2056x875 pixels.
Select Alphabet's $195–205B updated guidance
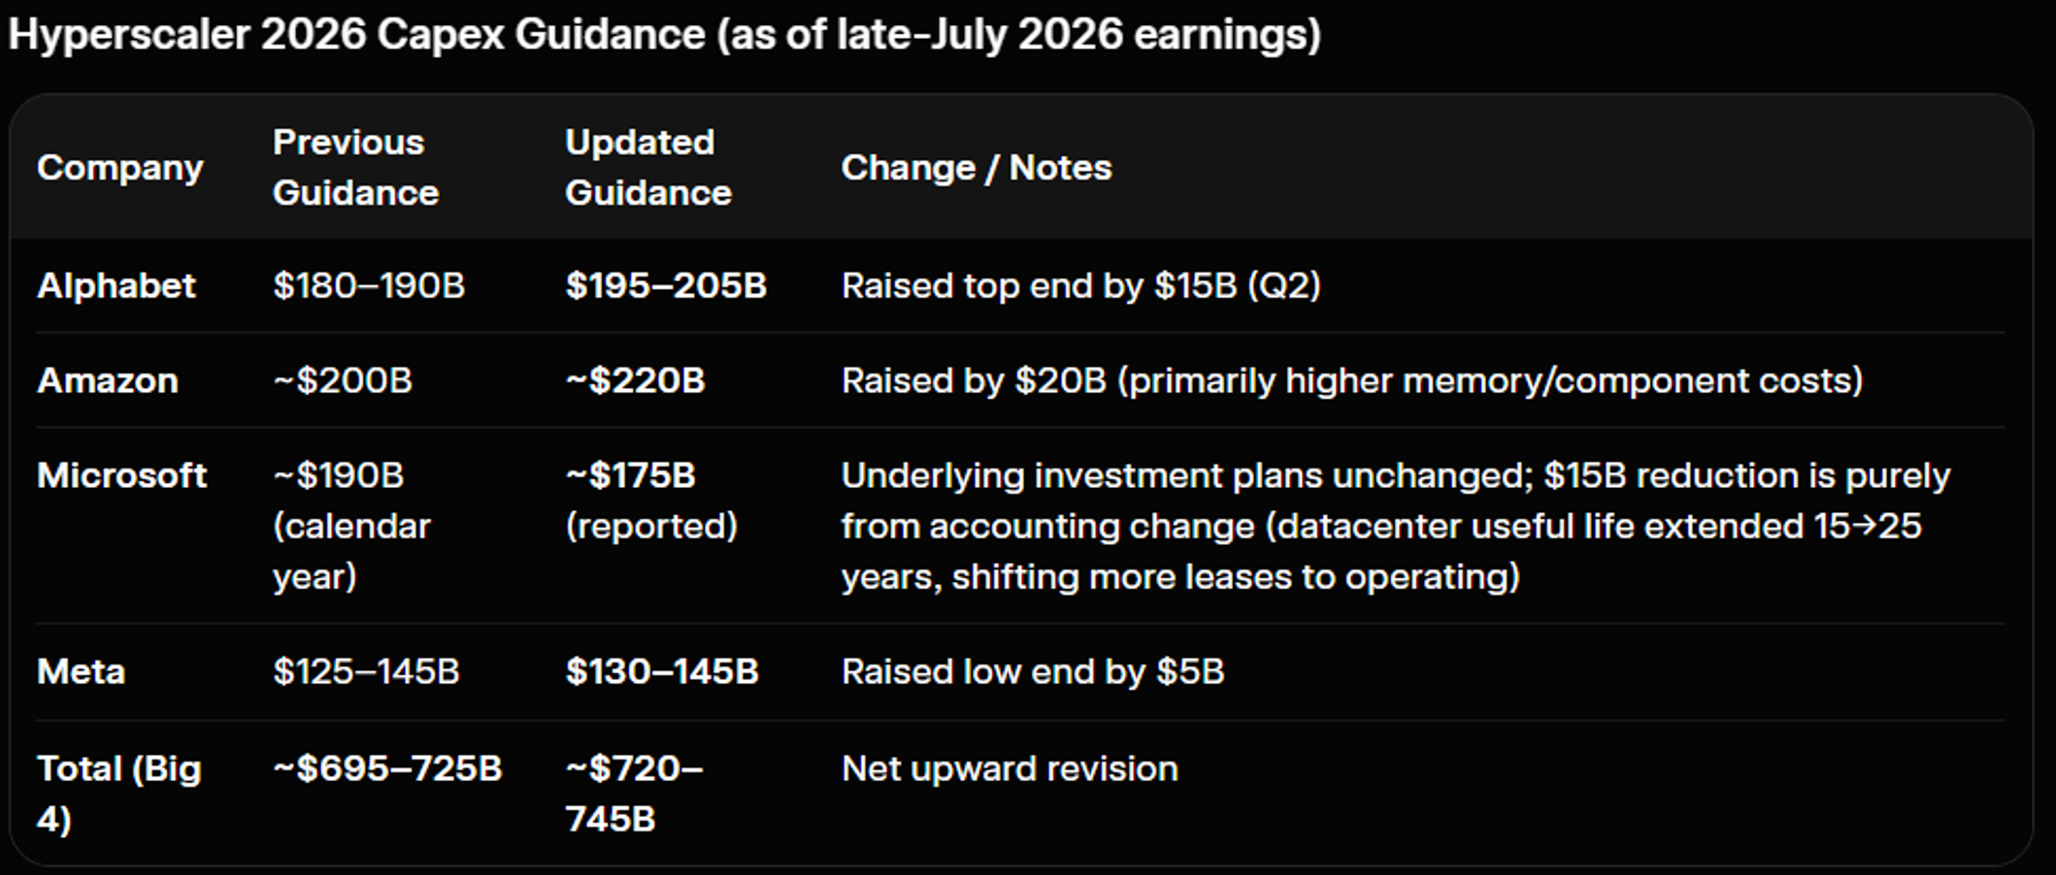(666, 285)
